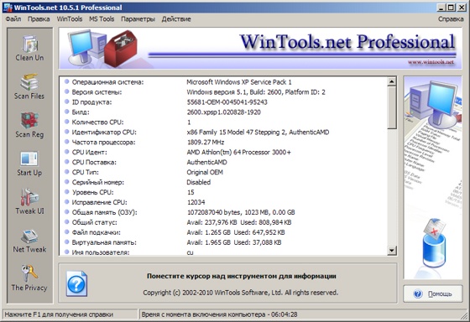470x322 pixels.
Task: Open the Действие menu
Action: pos(176,19)
